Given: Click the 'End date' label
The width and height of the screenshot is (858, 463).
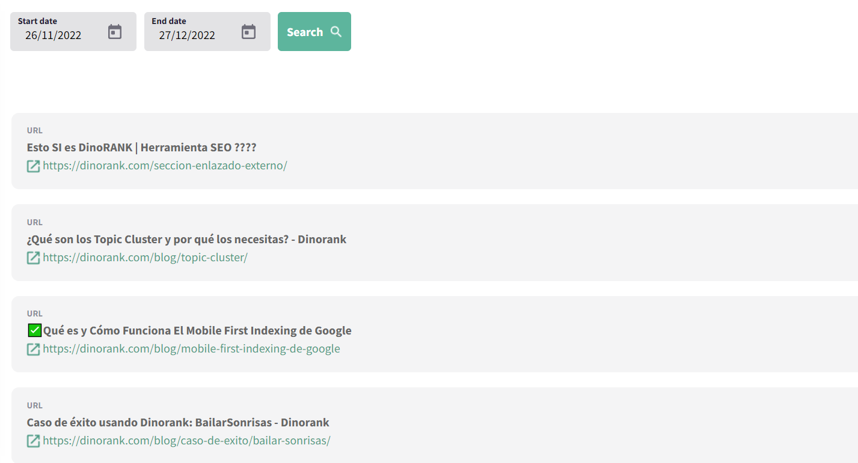Looking at the screenshot, I should tap(169, 21).
